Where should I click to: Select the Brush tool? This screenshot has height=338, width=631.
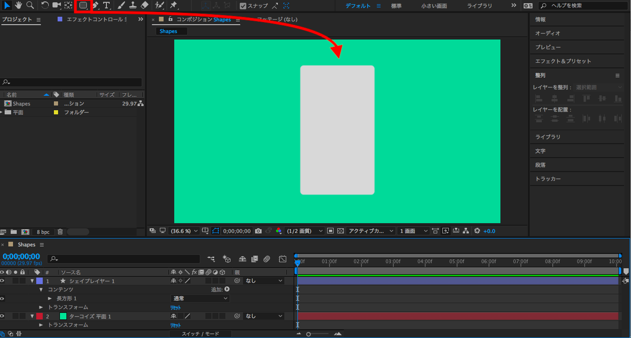(121, 6)
